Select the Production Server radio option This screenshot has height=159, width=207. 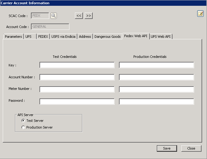pyautogui.click(x=23, y=127)
